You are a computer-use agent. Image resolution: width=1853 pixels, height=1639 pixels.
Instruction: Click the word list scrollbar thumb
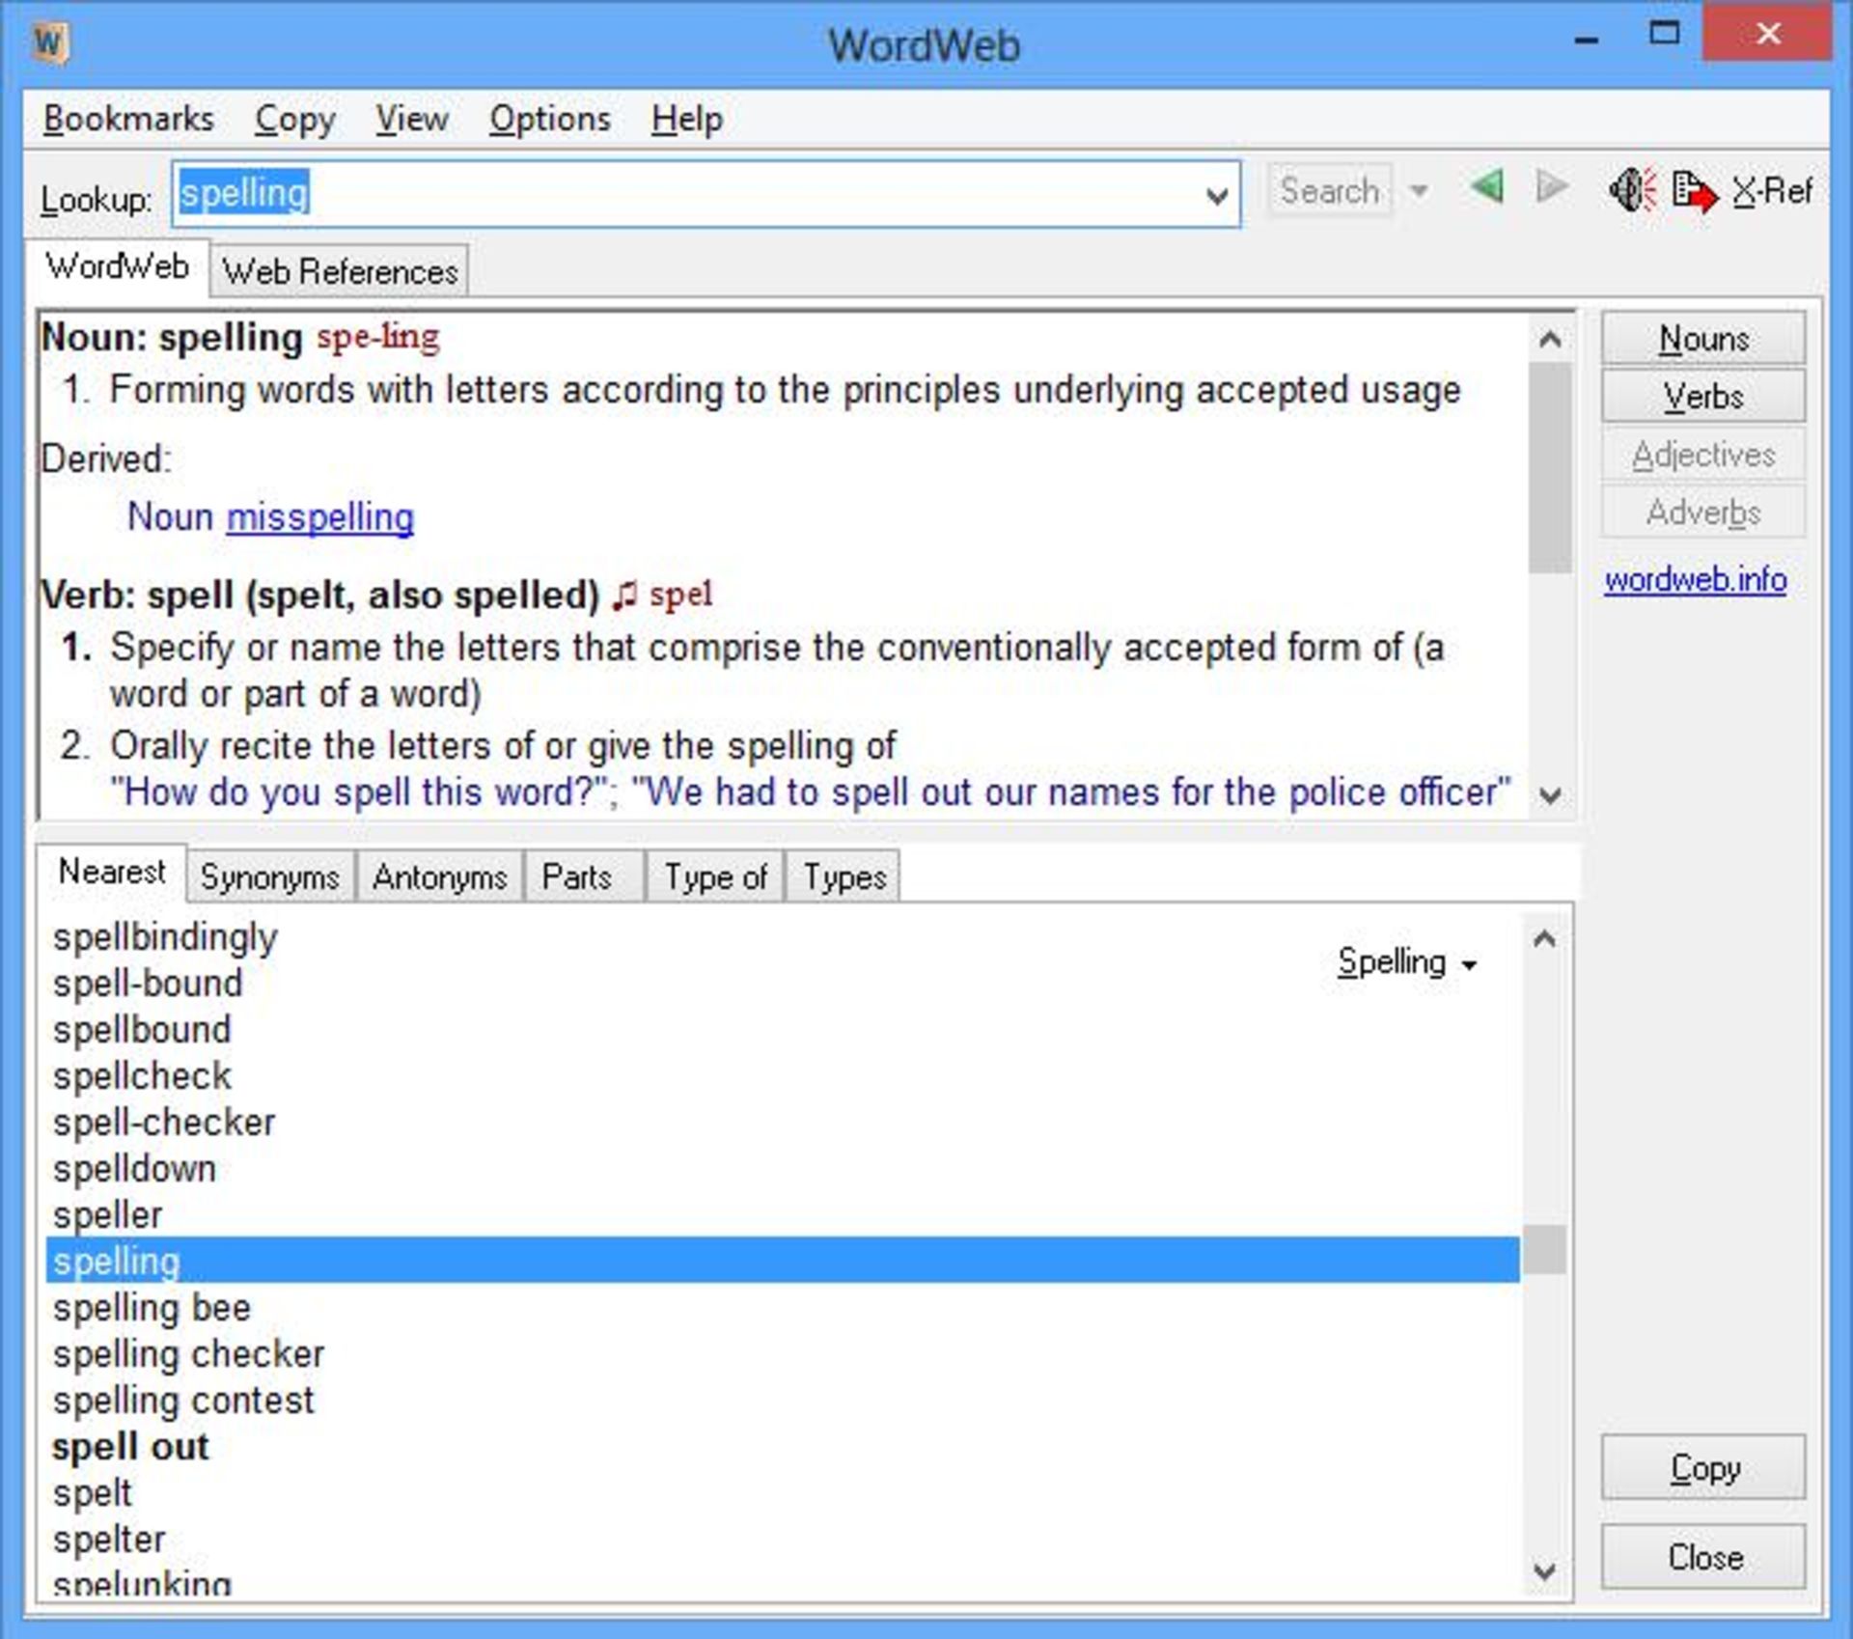[x=1544, y=1249]
